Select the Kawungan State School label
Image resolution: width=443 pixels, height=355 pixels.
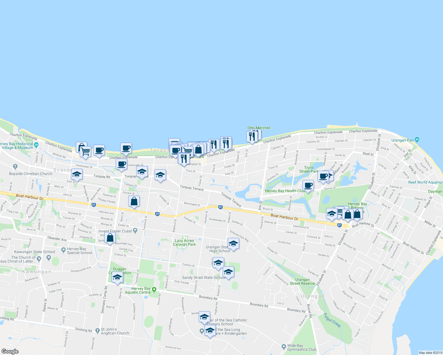[35, 252]
